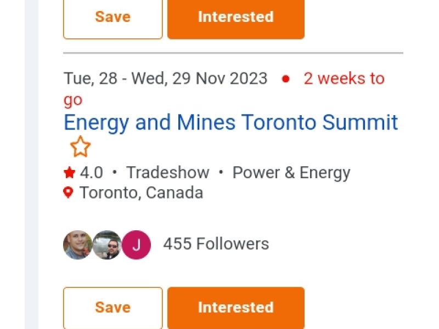
Task: Click the red location pin icon
Action: tap(68, 192)
